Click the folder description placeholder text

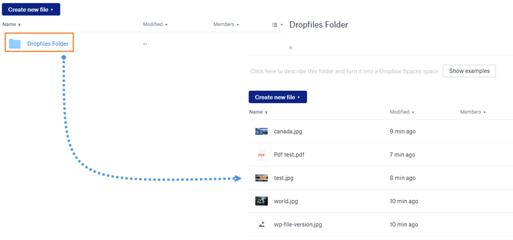343,71
